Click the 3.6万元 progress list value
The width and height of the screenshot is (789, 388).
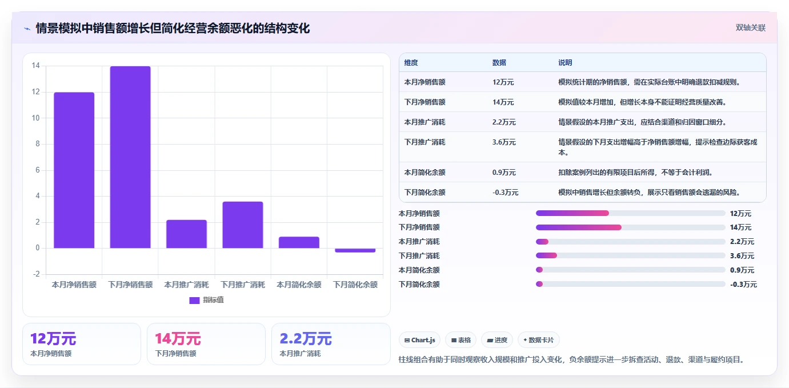742,256
